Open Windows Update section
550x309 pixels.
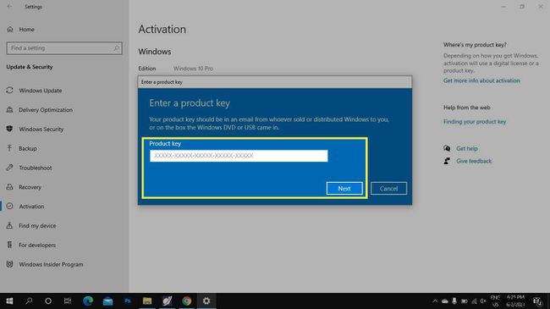pos(41,91)
